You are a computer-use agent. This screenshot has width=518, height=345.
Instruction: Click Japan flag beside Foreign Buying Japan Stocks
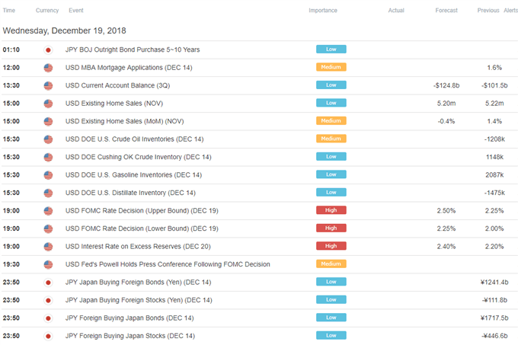pyautogui.click(x=48, y=336)
